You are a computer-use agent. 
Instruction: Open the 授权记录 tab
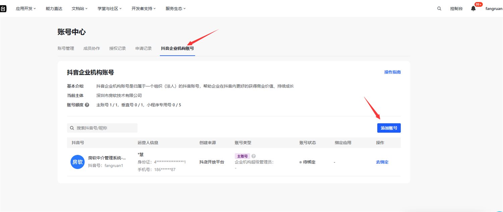tap(117, 48)
